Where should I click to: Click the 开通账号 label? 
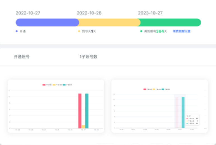point(22,57)
